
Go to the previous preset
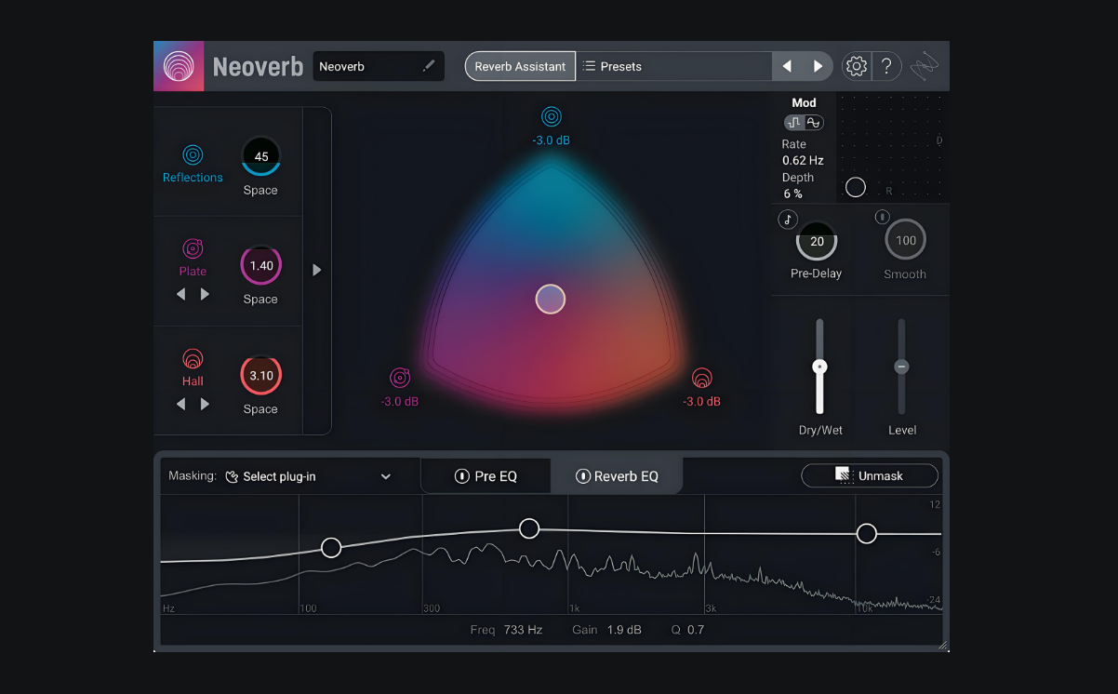click(x=787, y=66)
